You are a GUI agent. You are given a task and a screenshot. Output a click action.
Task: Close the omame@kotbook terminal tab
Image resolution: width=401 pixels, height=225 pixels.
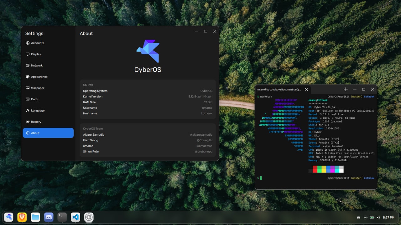tap(306, 89)
